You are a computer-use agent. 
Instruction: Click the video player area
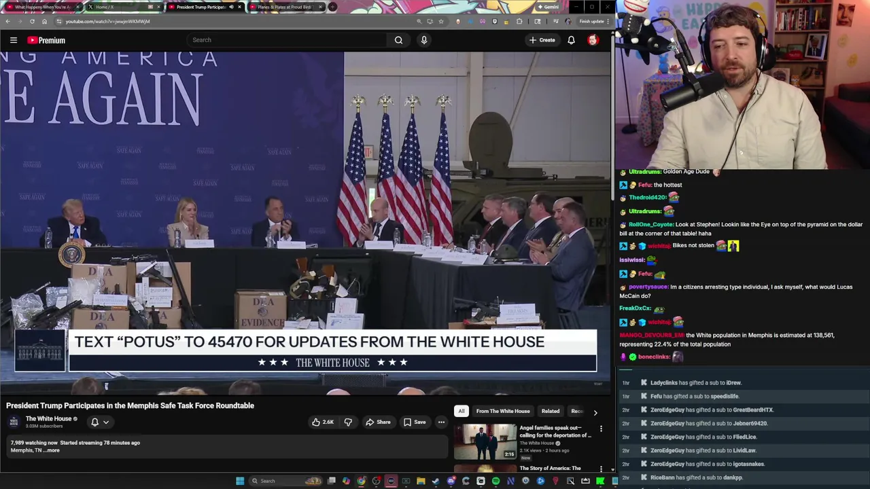coord(305,223)
